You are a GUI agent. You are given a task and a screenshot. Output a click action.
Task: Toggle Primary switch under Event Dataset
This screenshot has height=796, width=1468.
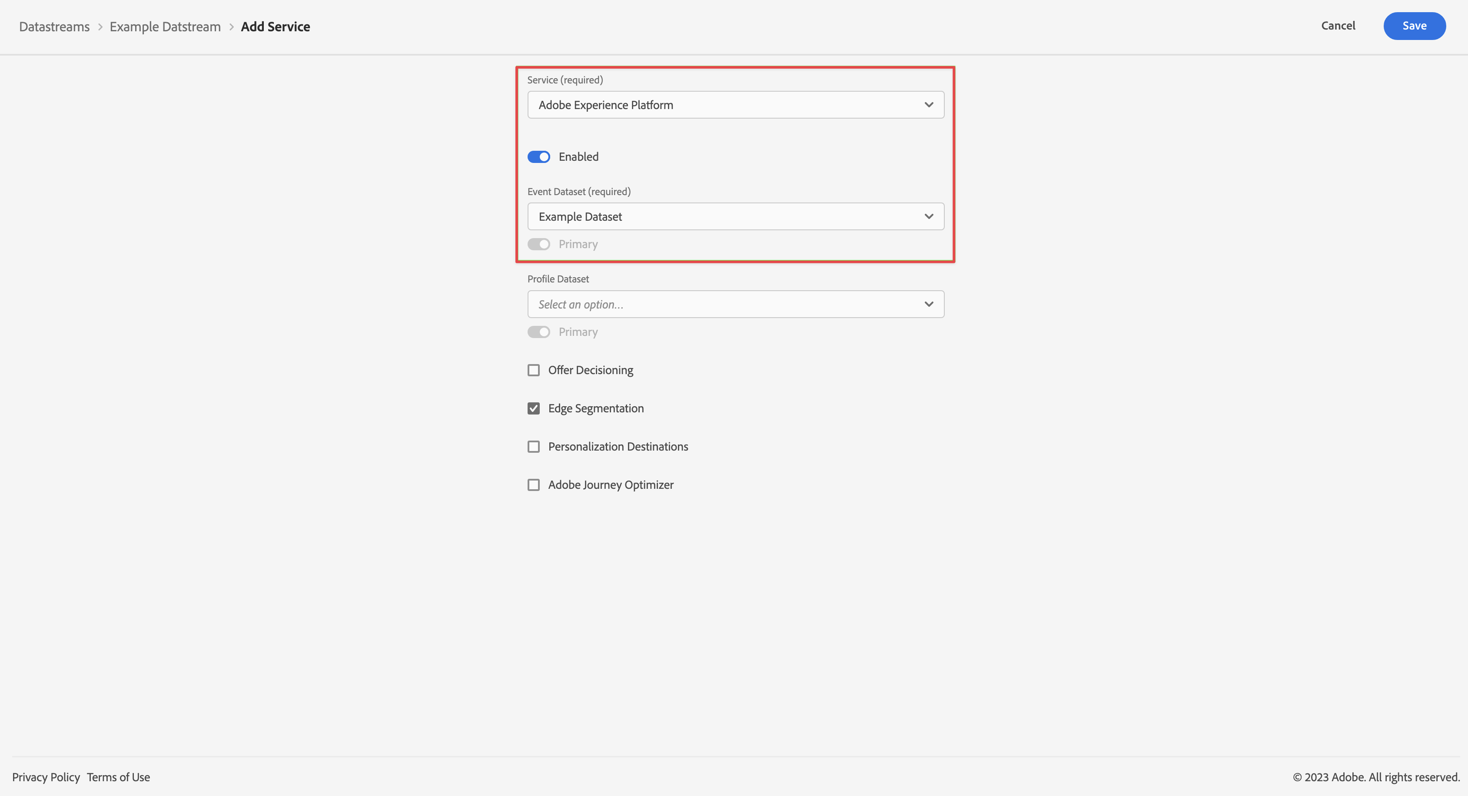coord(538,245)
